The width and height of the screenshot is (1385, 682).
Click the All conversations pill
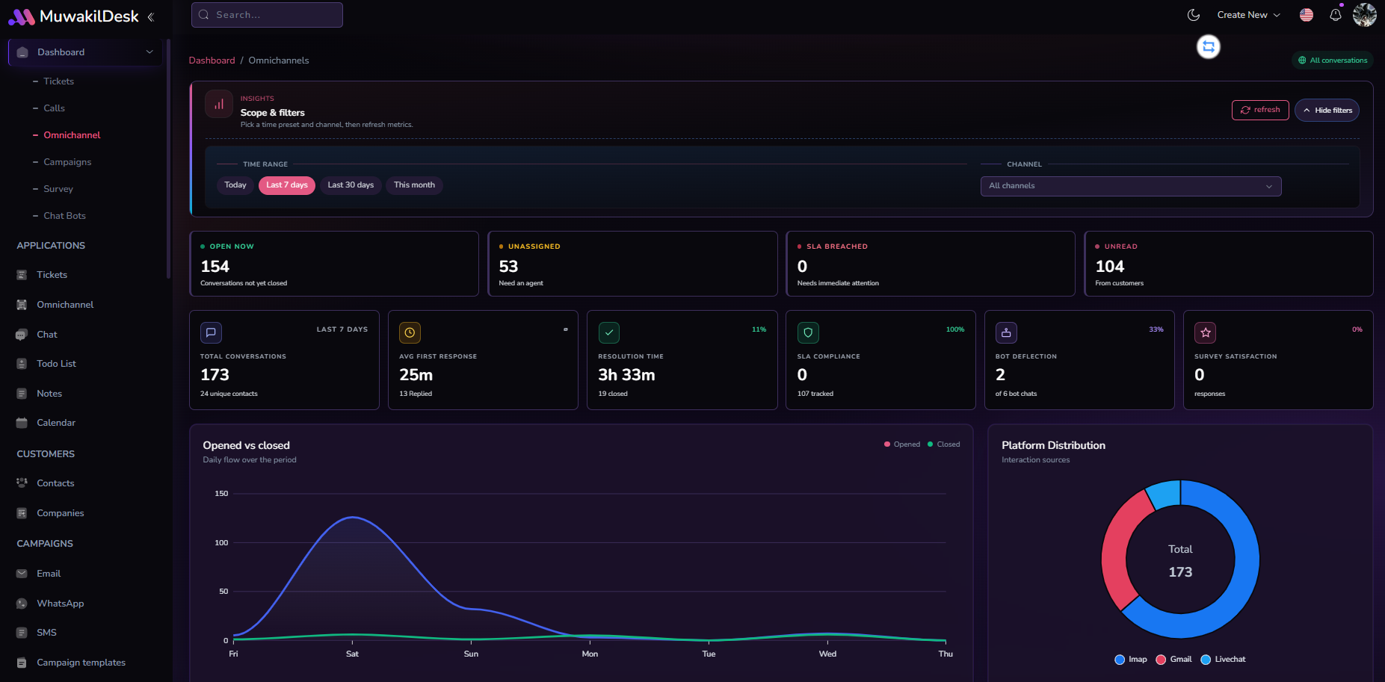click(x=1332, y=61)
